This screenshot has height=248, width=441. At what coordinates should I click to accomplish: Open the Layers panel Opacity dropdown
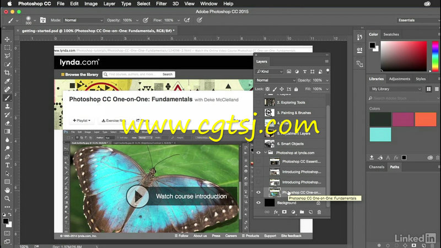coord(327,80)
